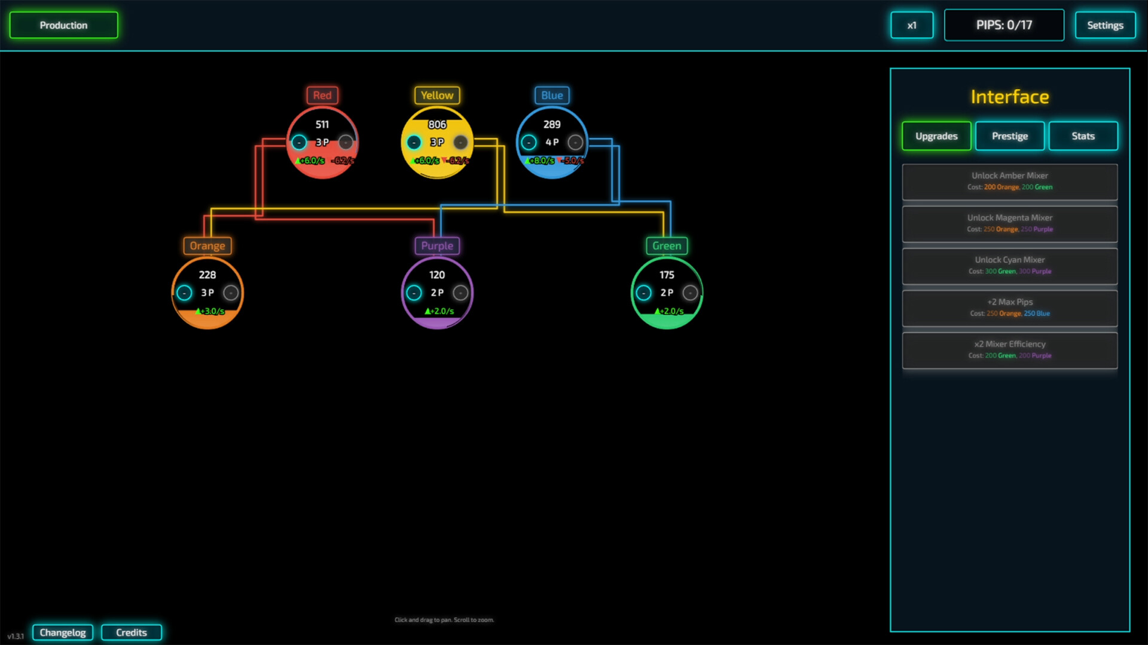This screenshot has width=1148, height=645.
Task: Switch to the Prestige tab
Action: [1009, 136]
